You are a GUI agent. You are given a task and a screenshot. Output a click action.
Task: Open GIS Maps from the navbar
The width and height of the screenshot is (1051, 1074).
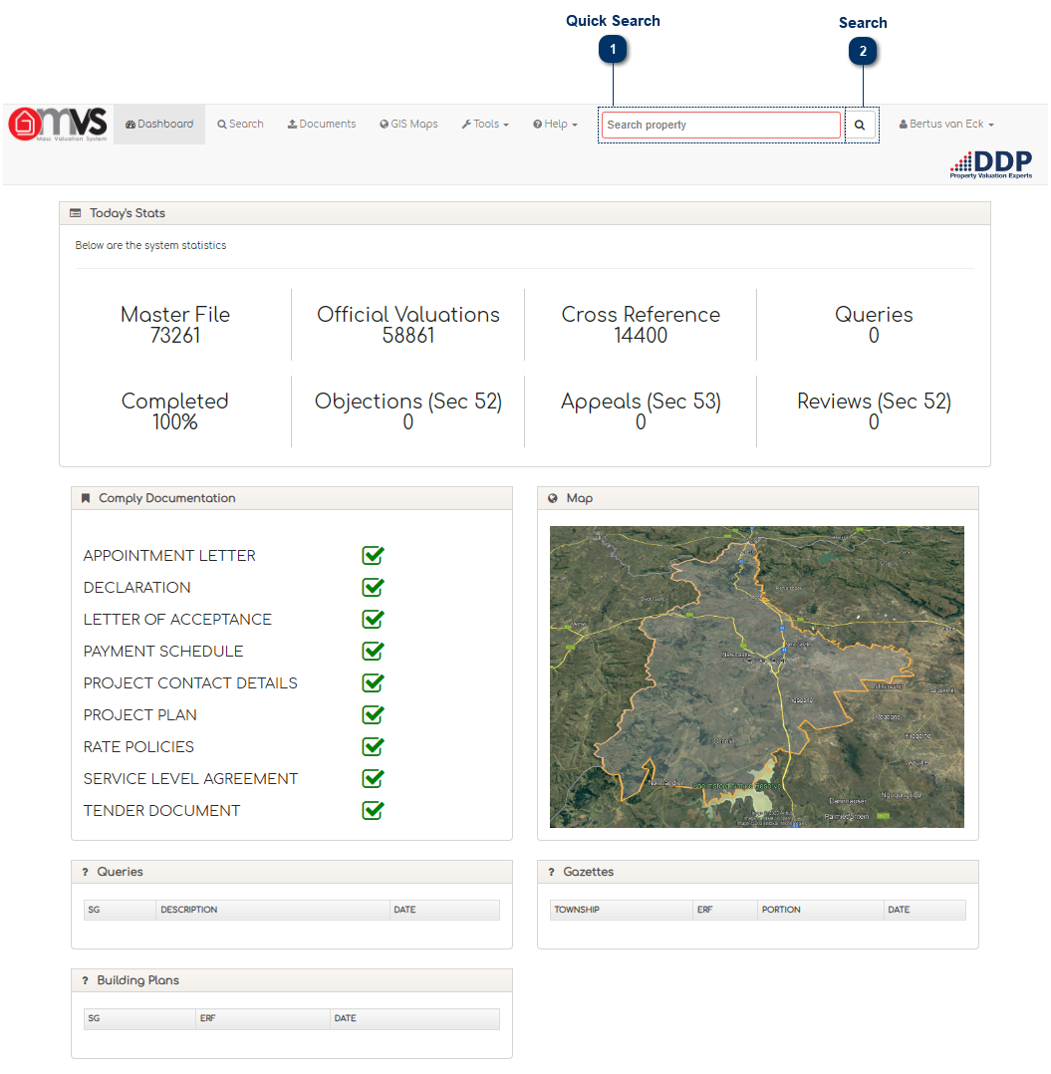coord(408,124)
